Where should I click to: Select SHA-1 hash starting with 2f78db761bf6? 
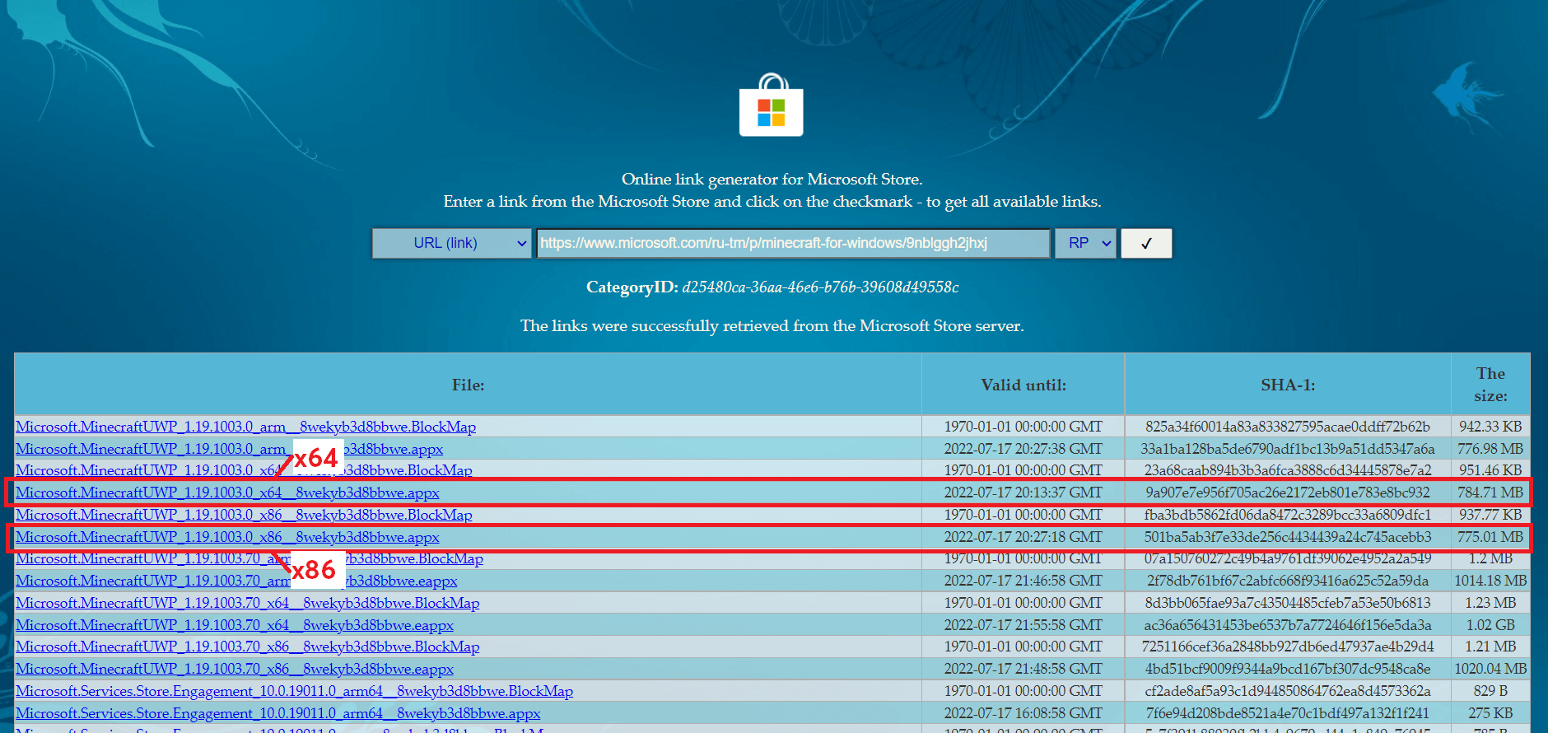tap(1288, 581)
